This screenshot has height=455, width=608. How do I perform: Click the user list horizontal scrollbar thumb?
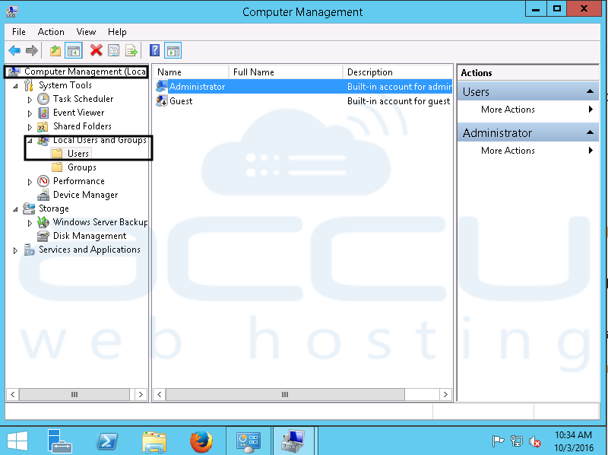pos(285,394)
